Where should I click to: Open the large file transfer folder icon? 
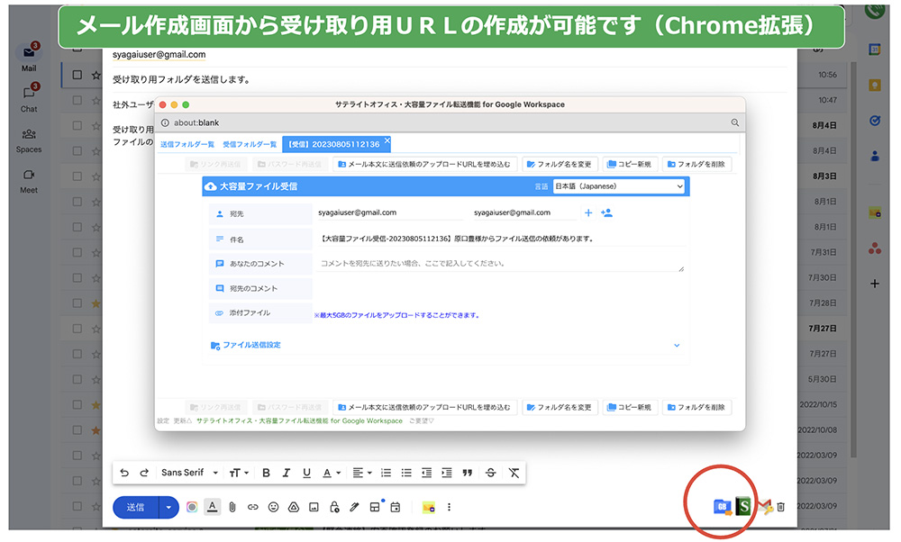[722, 506]
